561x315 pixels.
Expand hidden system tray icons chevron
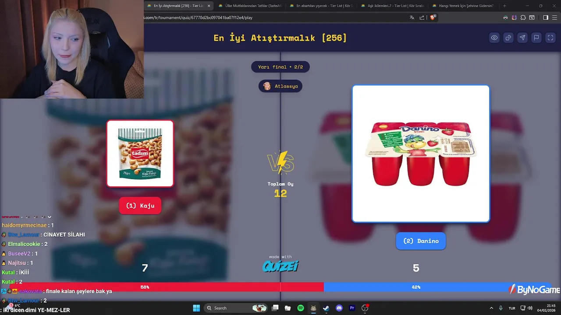(x=491, y=308)
